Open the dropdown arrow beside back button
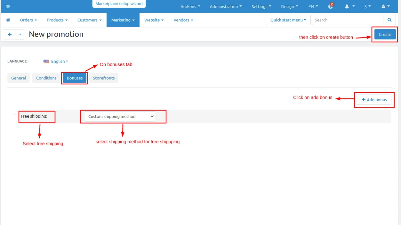Screen dimensions: 401x225 (x=20, y=34)
